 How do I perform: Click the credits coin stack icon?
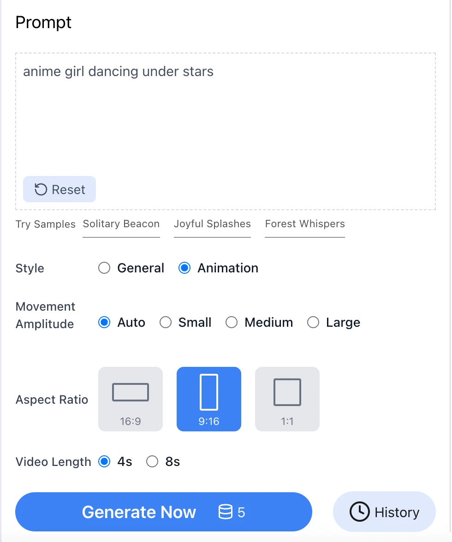(225, 512)
